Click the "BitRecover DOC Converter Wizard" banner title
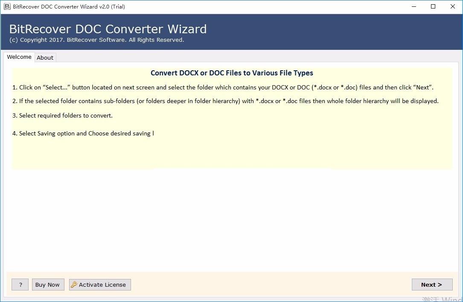 coord(108,29)
